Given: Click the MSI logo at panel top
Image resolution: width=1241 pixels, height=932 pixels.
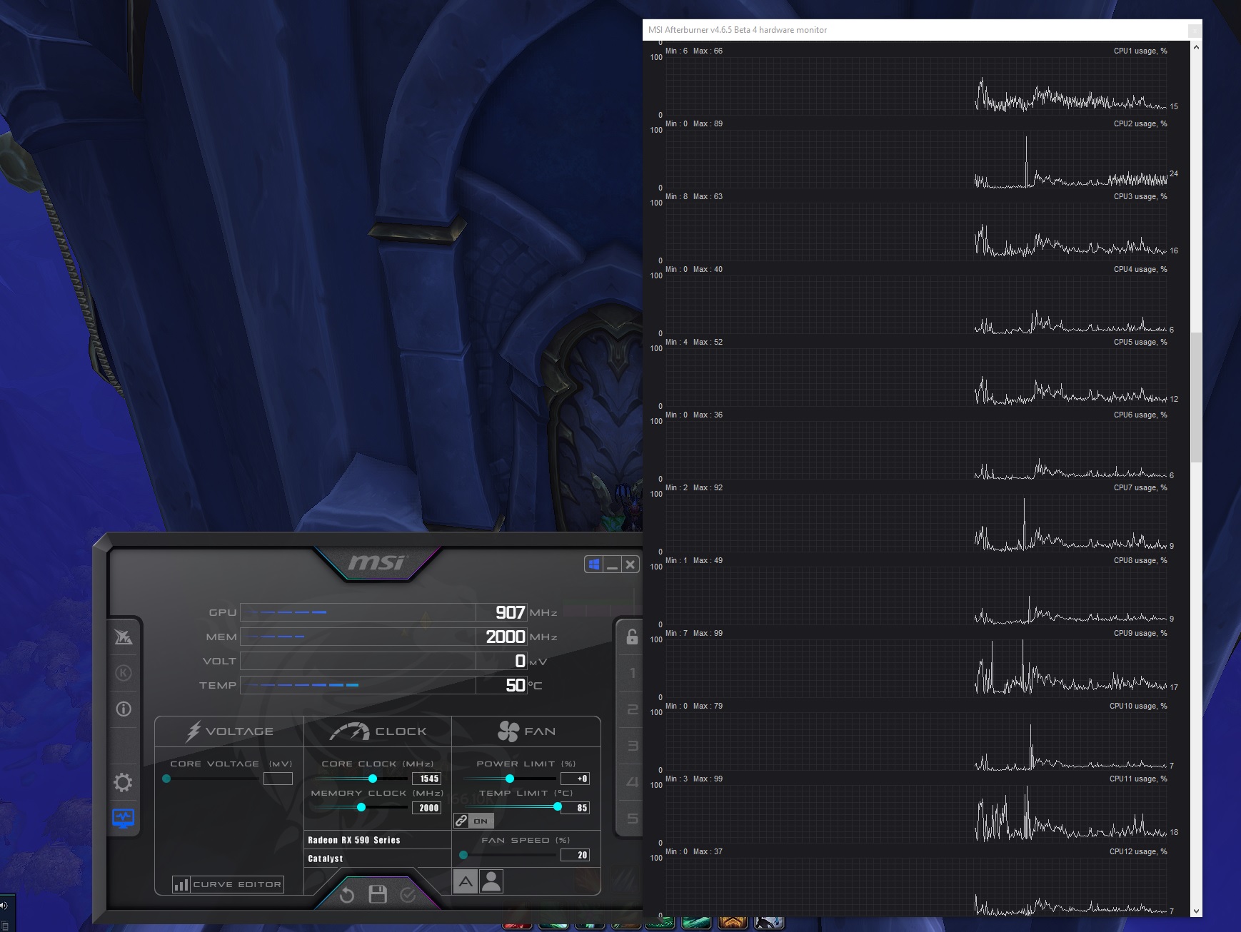Looking at the screenshot, I should 376,563.
